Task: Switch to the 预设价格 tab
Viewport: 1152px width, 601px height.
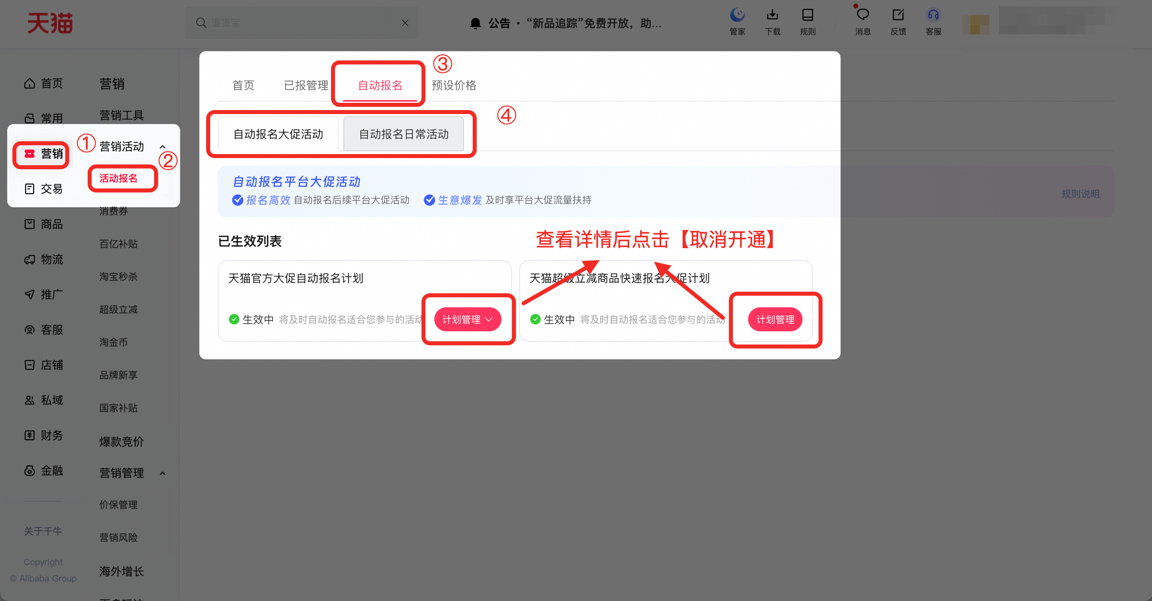Action: coord(454,85)
